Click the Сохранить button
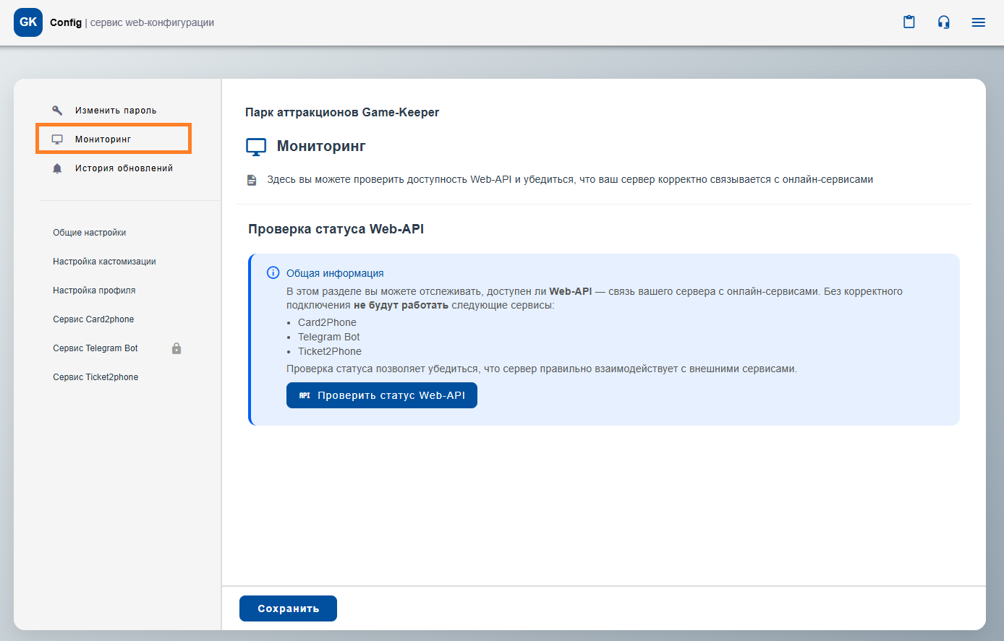The image size is (1004, 641). [x=288, y=608]
